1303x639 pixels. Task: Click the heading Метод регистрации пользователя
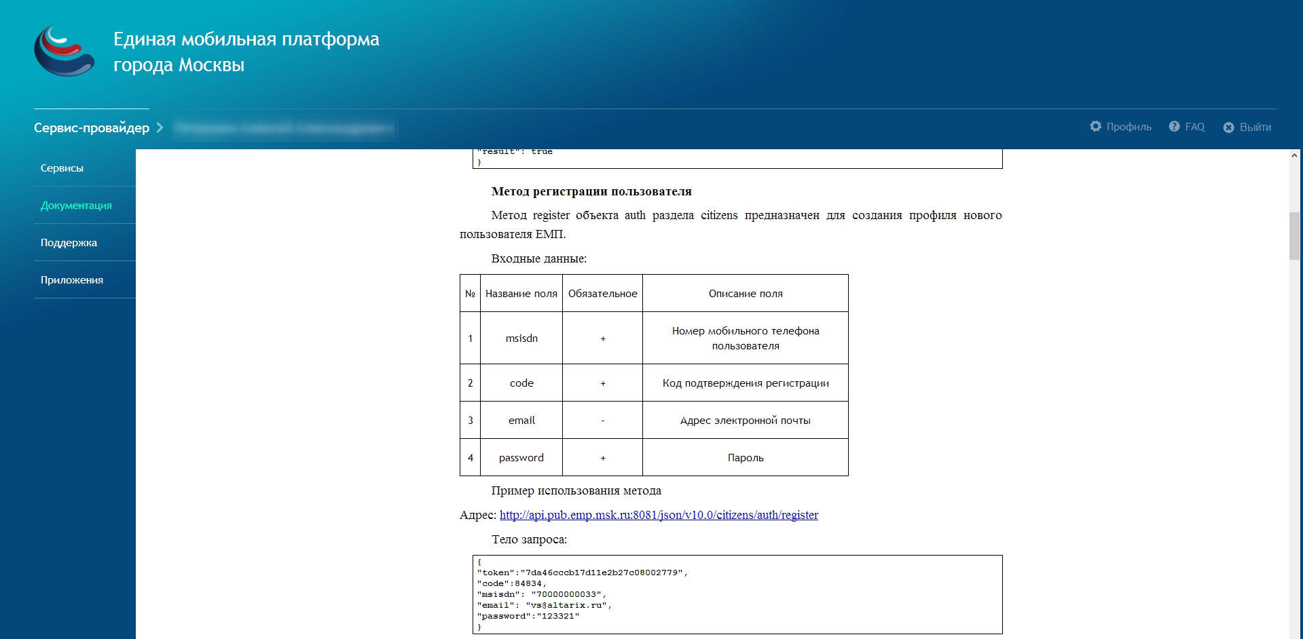point(591,191)
